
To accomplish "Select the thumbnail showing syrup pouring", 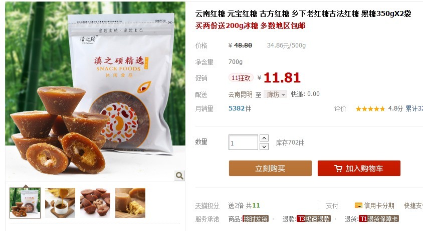I will tap(60, 202).
